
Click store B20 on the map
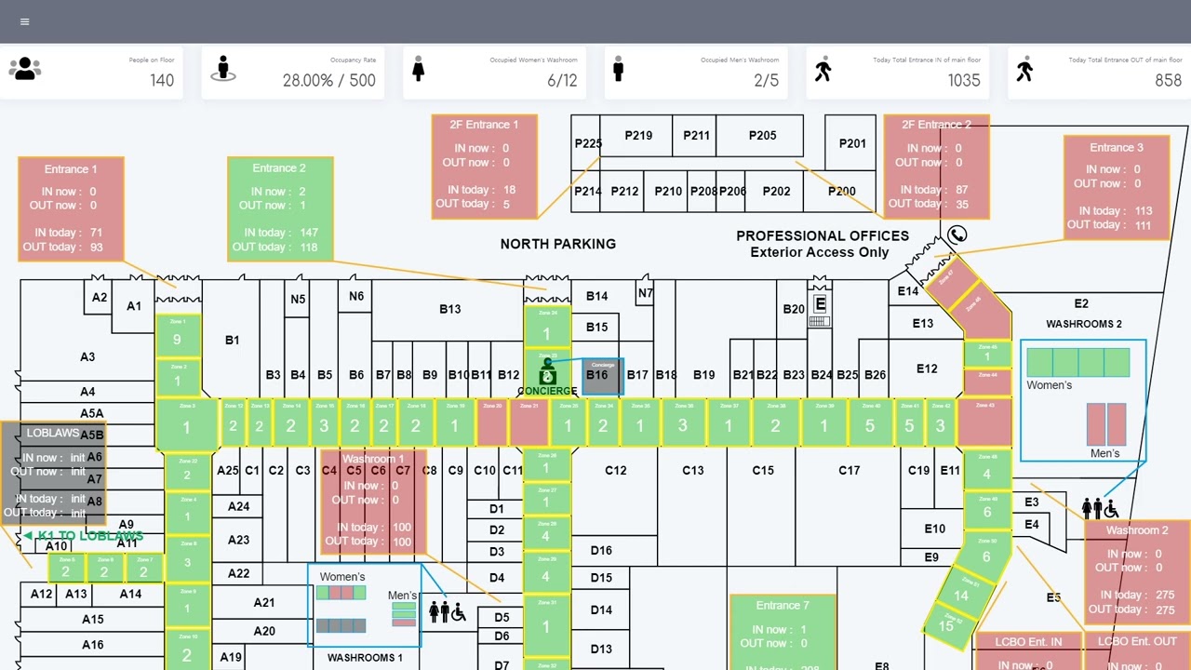pyautogui.click(x=794, y=309)
